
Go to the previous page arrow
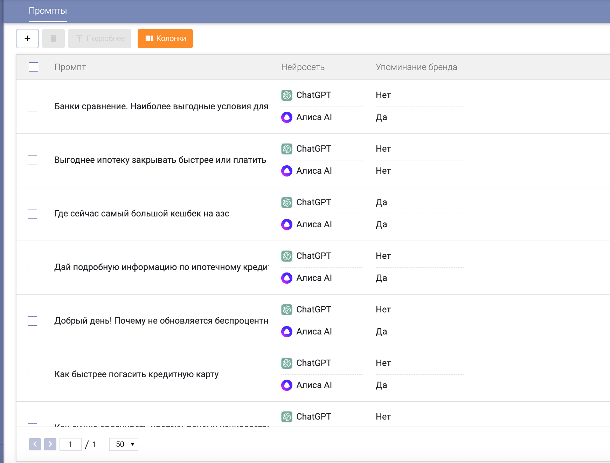[35, 444]
